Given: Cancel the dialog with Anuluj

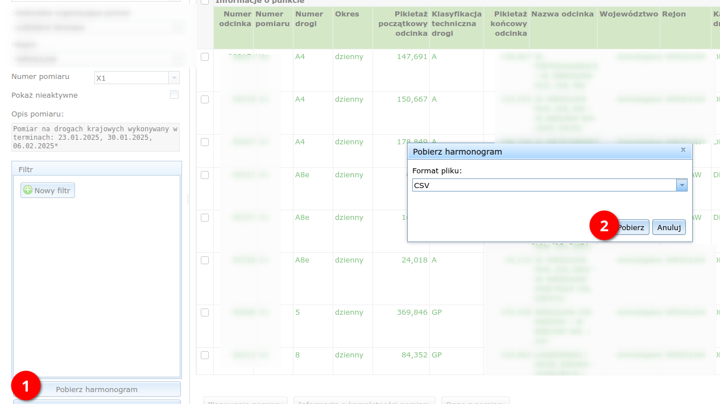Looking at the screenshot, I should point(669,227).
